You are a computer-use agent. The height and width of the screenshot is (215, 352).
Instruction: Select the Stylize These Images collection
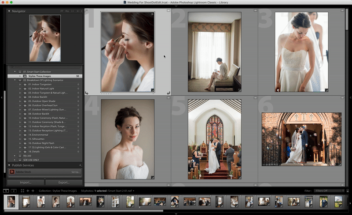40,76
